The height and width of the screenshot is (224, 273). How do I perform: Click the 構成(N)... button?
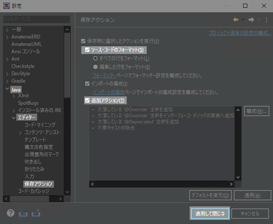tap(257, 111)
